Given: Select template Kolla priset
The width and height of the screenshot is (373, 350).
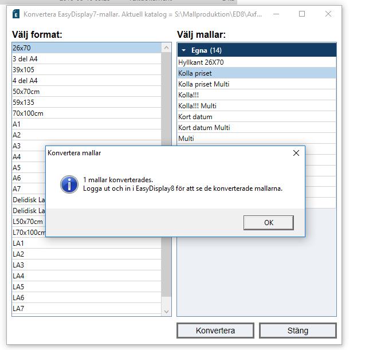Looking at the screenshot, I should click(x=257, y=73).
